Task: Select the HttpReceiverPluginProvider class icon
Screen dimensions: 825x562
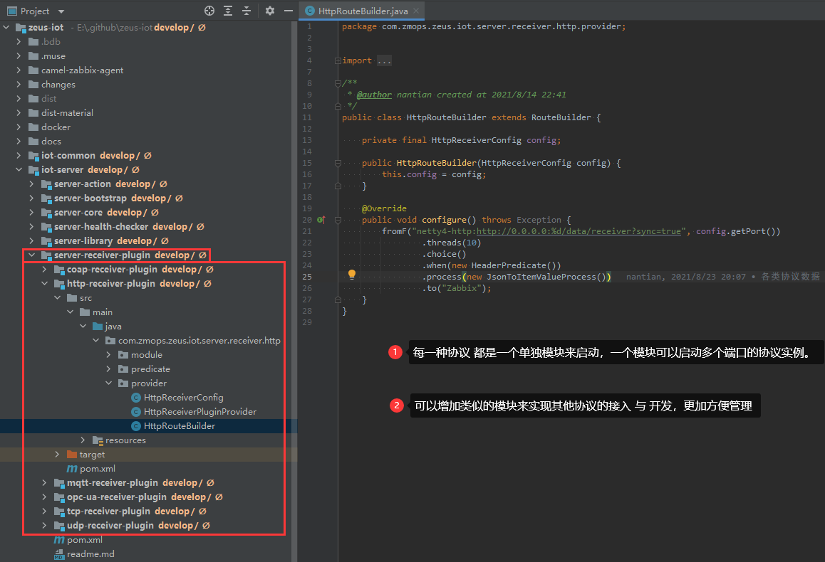Action: pyautogui.click(x=136, y=412)
